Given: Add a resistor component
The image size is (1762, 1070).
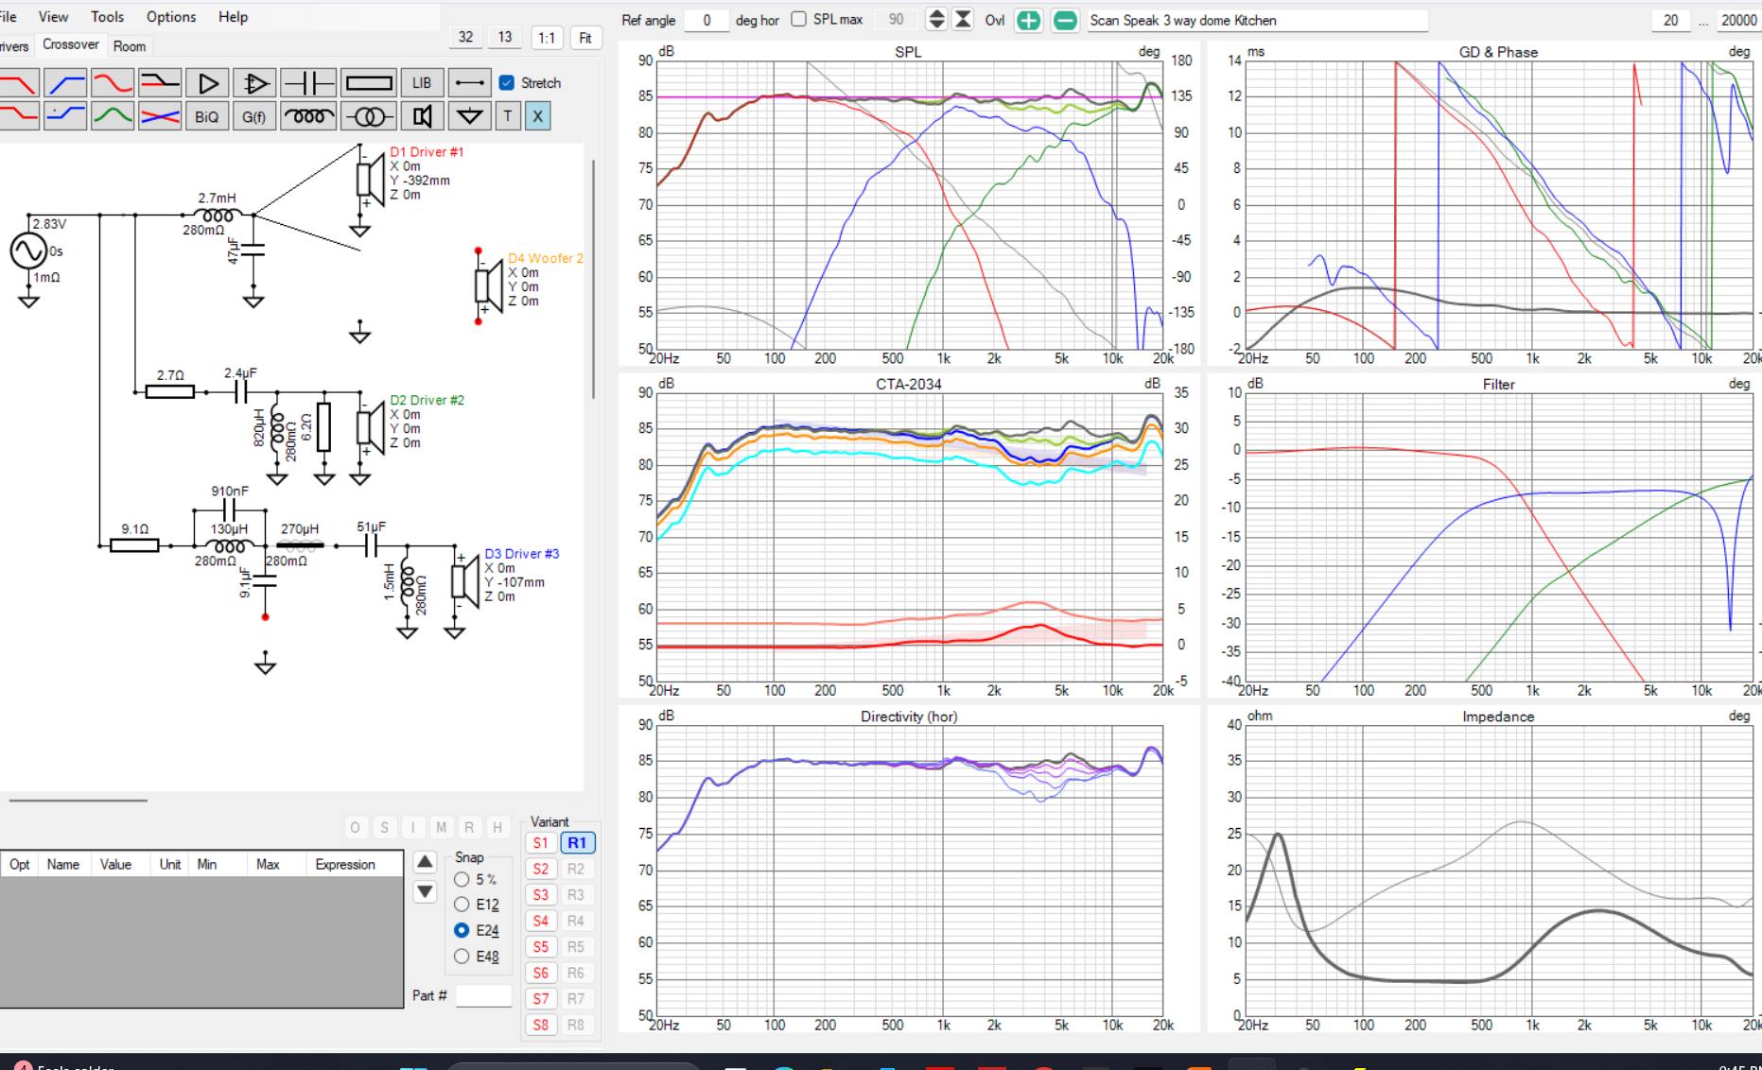Looking at the screenshot, I should click(369, 83).
